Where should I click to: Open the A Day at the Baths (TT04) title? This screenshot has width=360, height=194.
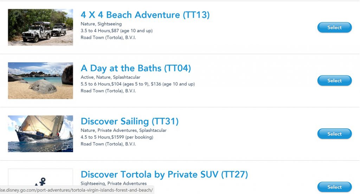point(136,68)
